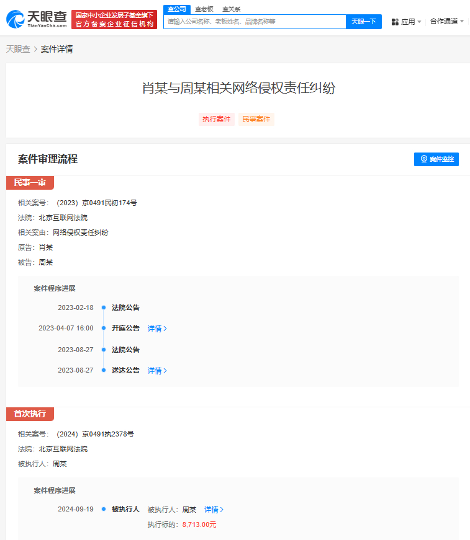Click the plaintiff name 肖某
Screen dimensions: 470x540
click(46, 247)
